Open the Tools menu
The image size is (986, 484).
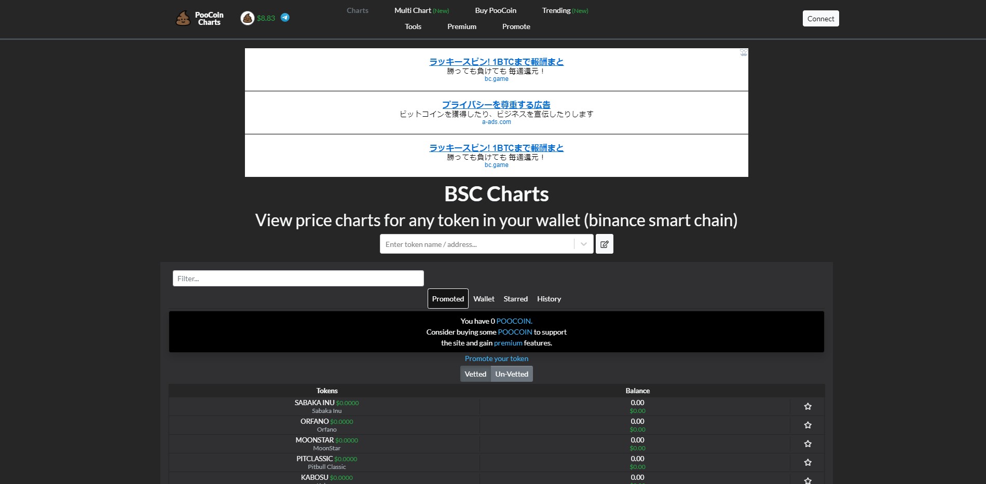tap(413, 26)
